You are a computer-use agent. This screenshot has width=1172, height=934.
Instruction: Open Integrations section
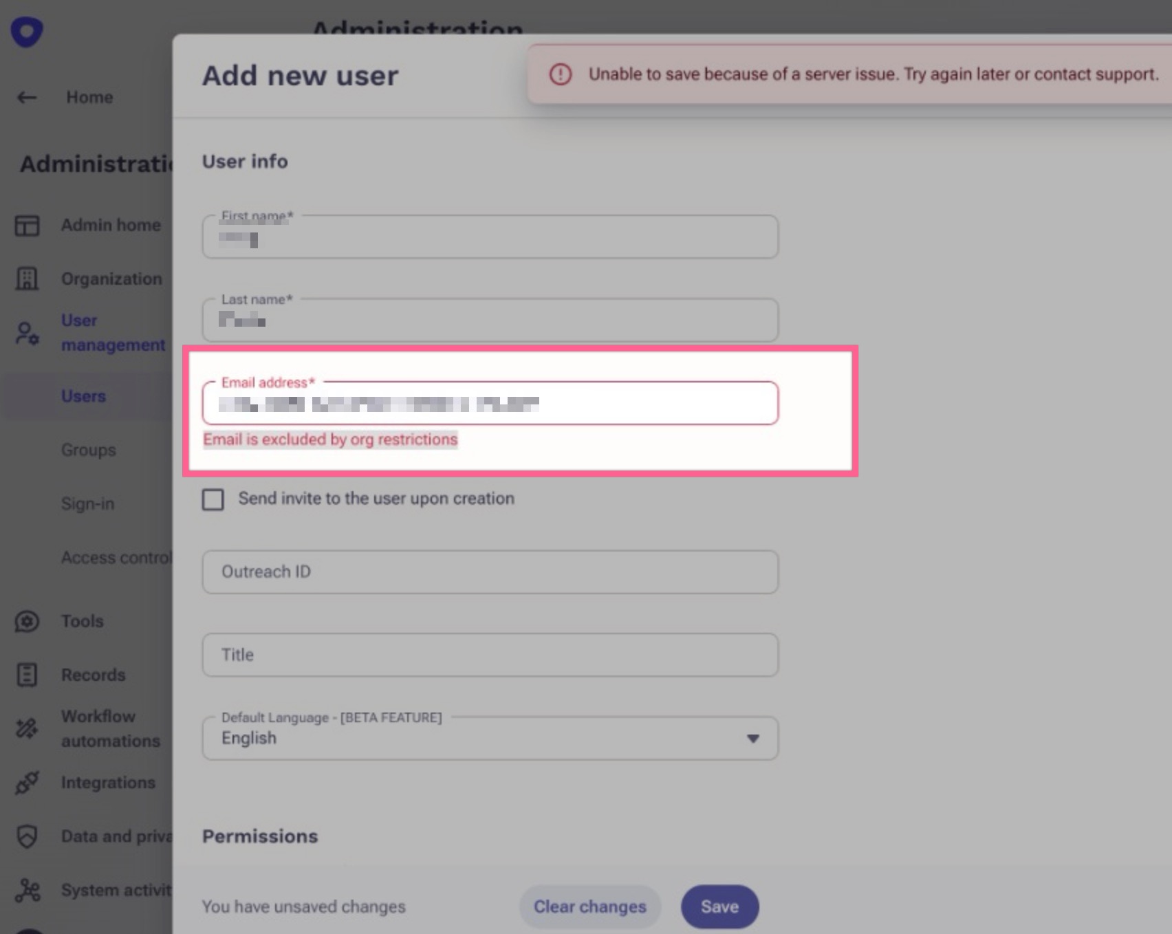tap(108, 783)
